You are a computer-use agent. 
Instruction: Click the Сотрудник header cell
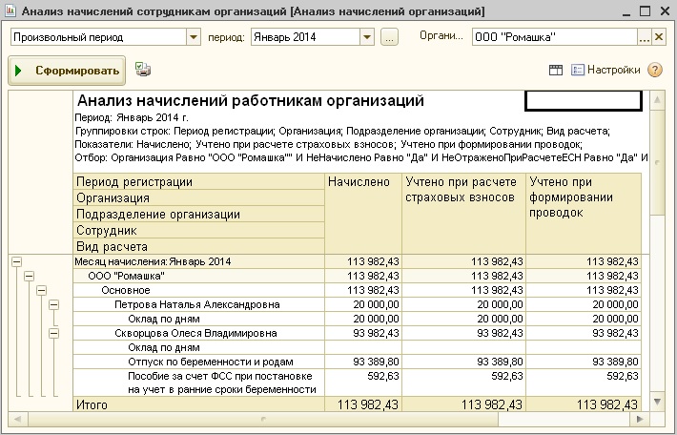[x=199, y=230]
